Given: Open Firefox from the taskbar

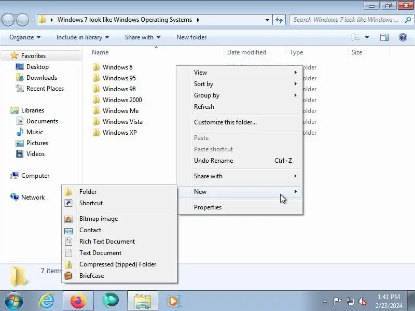Looking at the screenshot, I should pos(78,301).
